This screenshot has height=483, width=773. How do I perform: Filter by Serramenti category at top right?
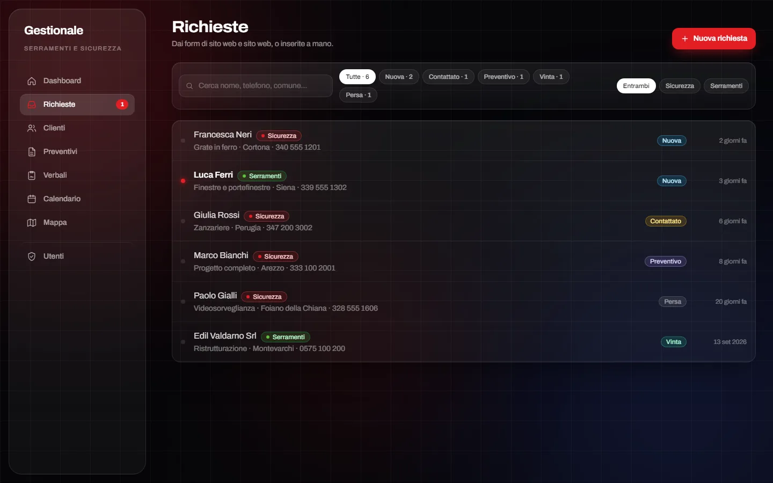[726, 86]
